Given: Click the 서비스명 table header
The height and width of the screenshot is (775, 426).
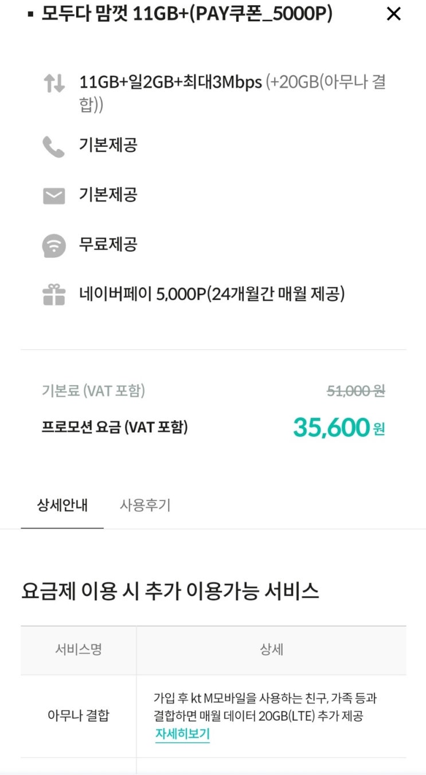Looking at the screenshot, I should pyautogui.click(x=79, y=650).
